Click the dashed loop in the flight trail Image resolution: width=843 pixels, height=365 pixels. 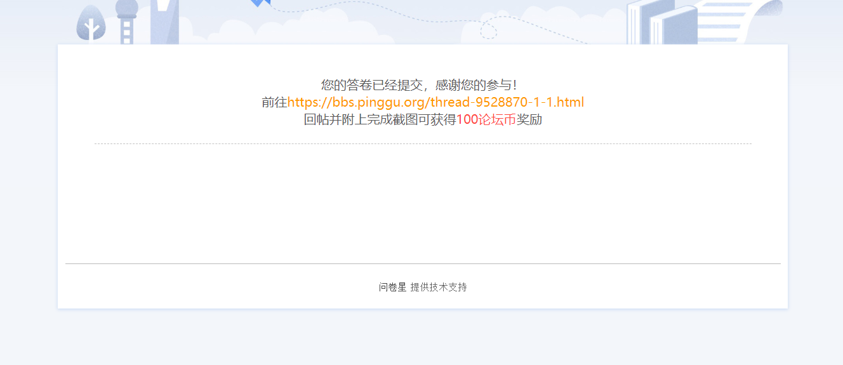pyautogui.click(x=488, y=29)
